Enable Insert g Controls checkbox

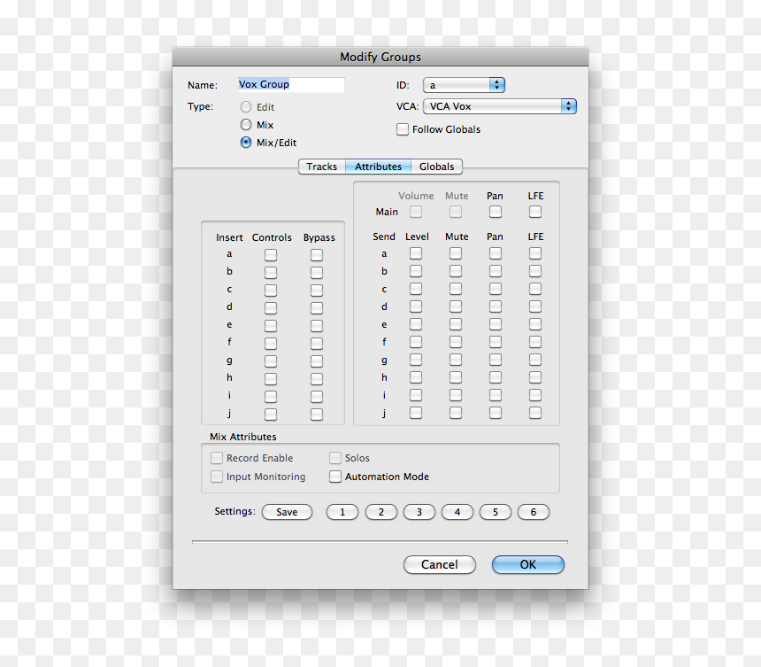tap(271, 361)
